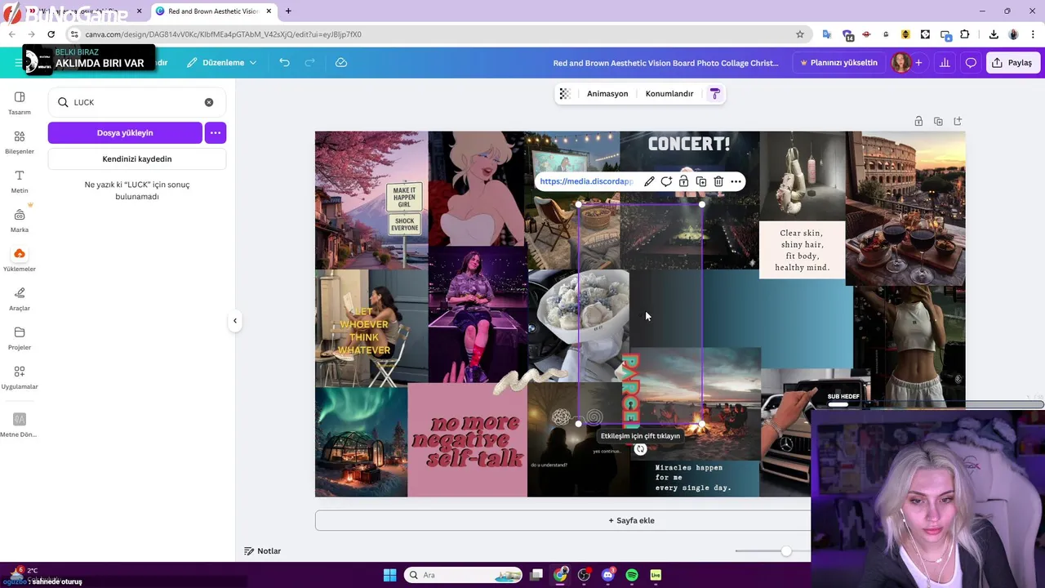Add a new page via top-right page icon
This screenshot has width=1045, height=588.
coord(958,121)
